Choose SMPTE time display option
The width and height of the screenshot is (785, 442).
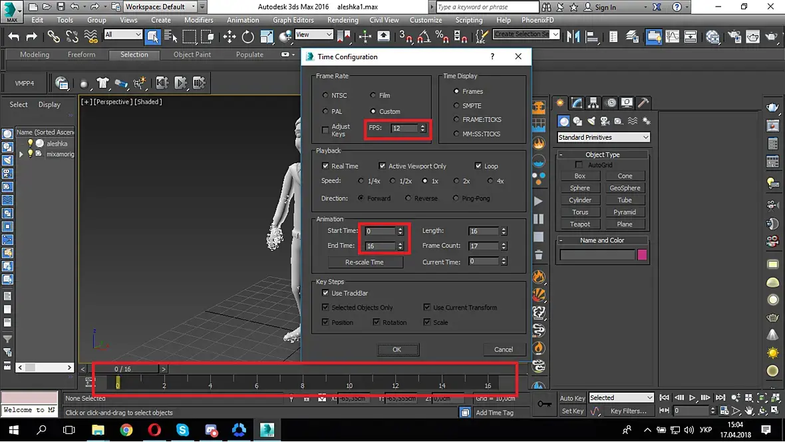click(x=456, y=106)
